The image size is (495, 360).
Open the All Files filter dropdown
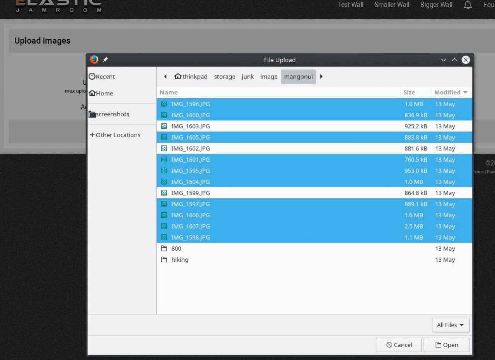tap(451, 325)
